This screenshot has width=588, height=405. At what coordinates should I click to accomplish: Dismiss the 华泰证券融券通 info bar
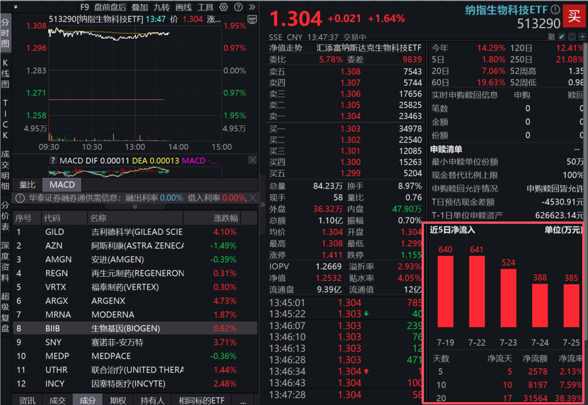[253, 198]
